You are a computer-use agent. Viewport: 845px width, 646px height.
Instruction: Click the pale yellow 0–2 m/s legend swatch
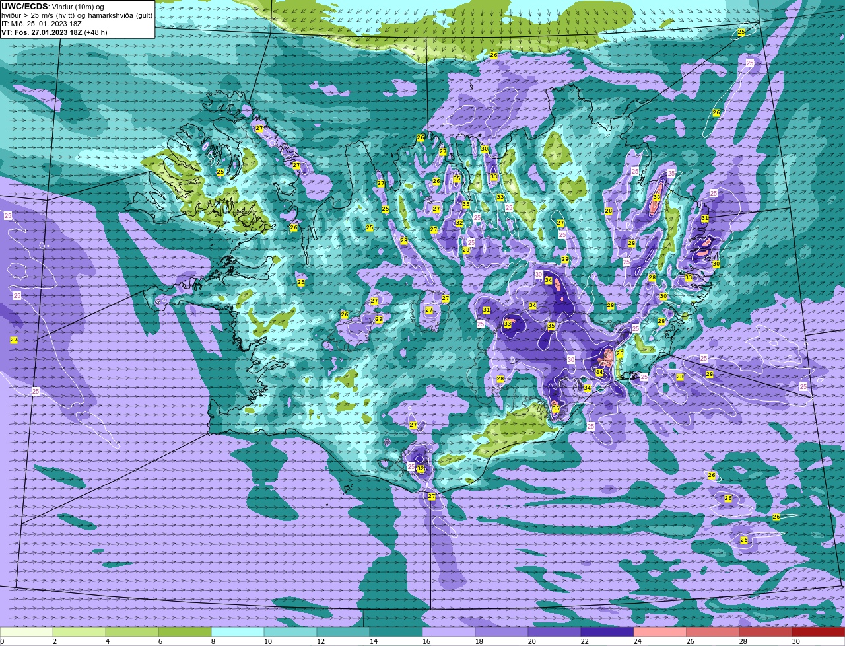coord(26,632)
